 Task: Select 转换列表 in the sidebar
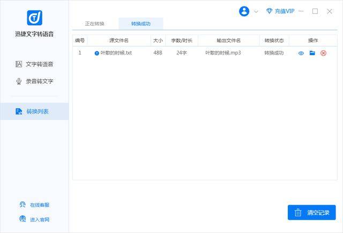click(34, 111)
